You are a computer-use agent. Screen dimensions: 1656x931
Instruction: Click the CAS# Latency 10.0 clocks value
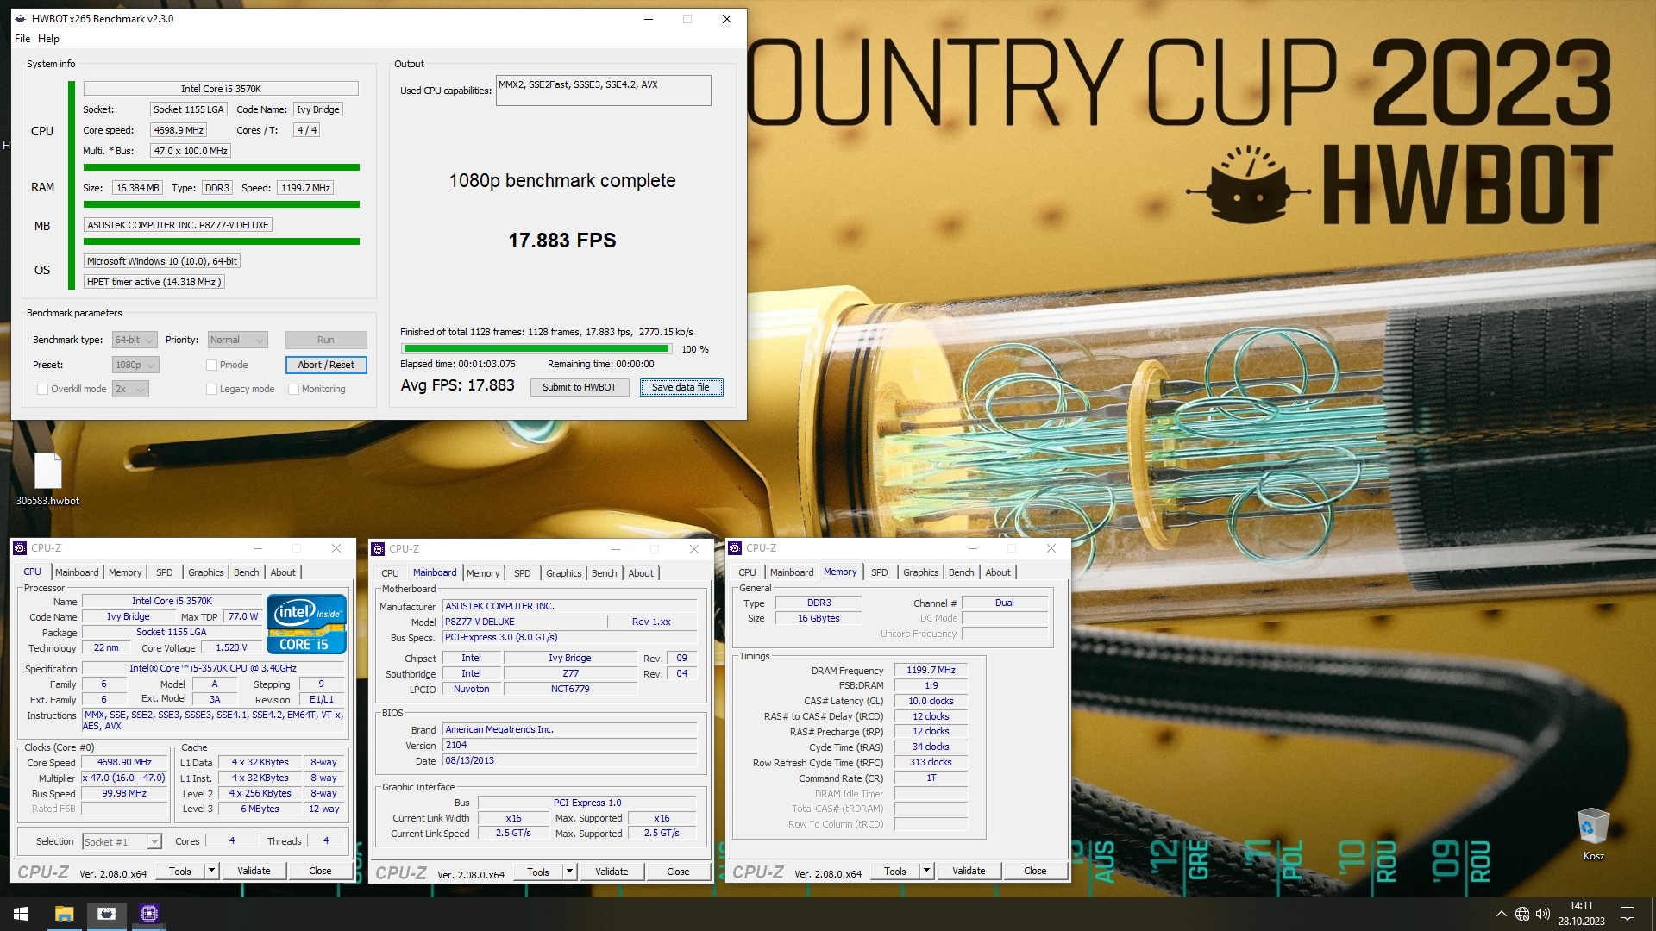[x=931, y=701]
